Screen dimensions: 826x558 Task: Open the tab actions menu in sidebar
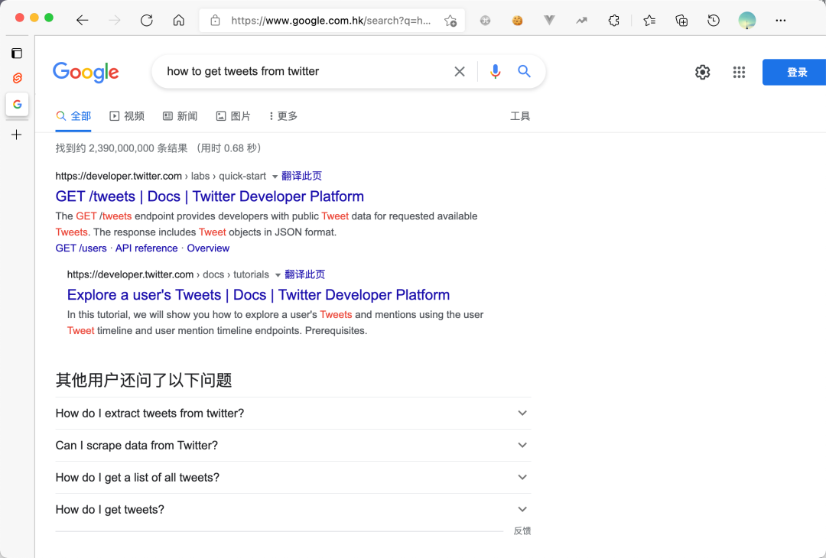17,54
